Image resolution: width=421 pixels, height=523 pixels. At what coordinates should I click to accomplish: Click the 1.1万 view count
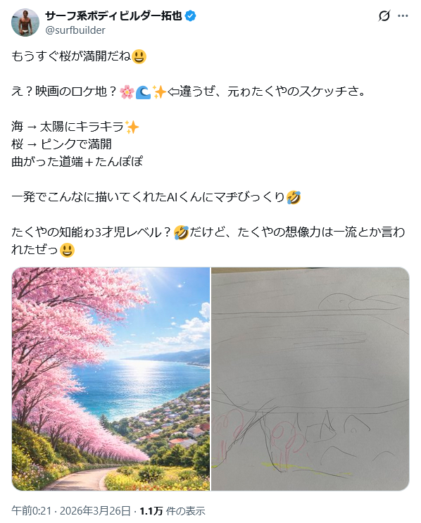click(151, 510)
